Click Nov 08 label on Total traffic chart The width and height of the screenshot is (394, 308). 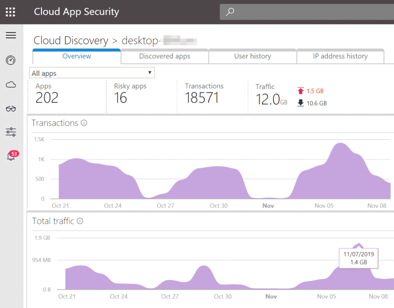pyautogui.click(x=378, y=297)
